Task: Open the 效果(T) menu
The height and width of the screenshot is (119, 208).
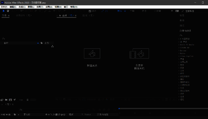Action: point(40,7)
